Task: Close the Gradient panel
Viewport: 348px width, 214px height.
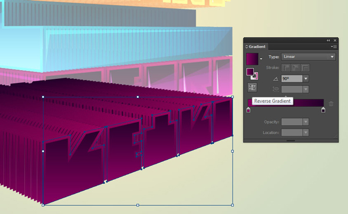Action: [335, 41]
